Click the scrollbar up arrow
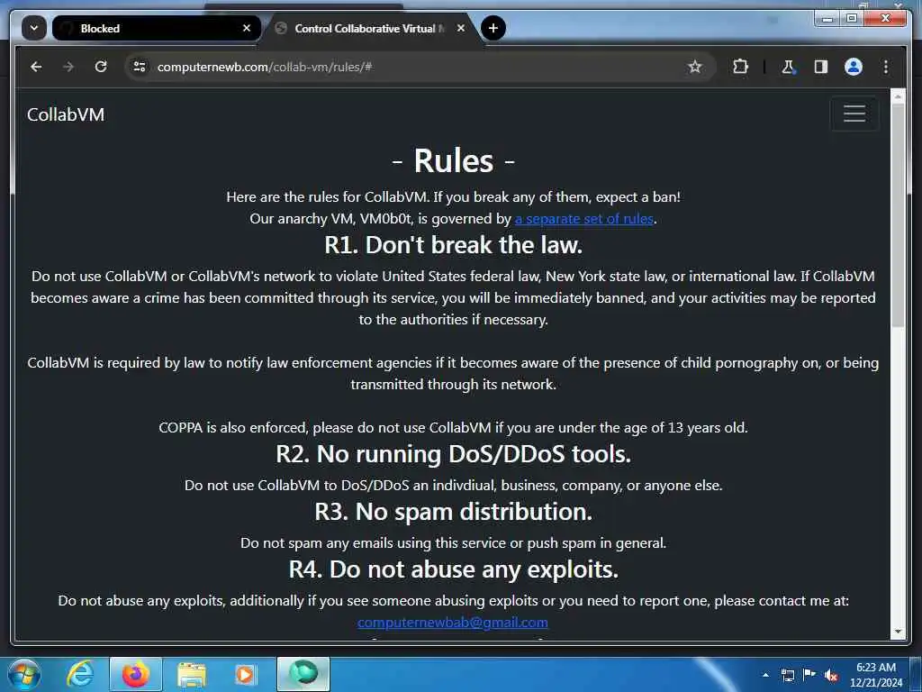This screenshot has width=922, height=692. pyautogui.click(x=898, y=96)
